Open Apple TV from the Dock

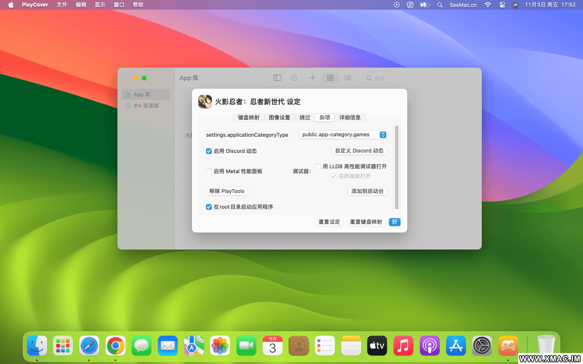[x=377, y=346]
